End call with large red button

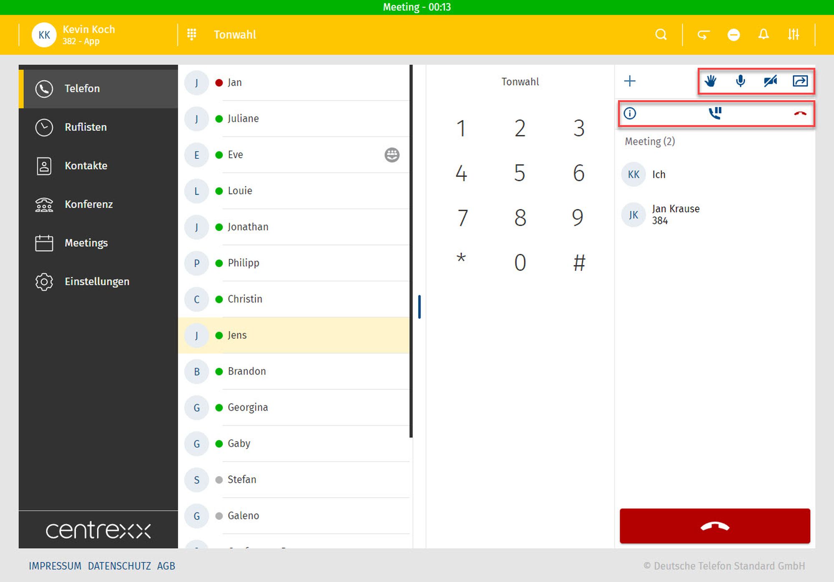[x=715, y=526]
